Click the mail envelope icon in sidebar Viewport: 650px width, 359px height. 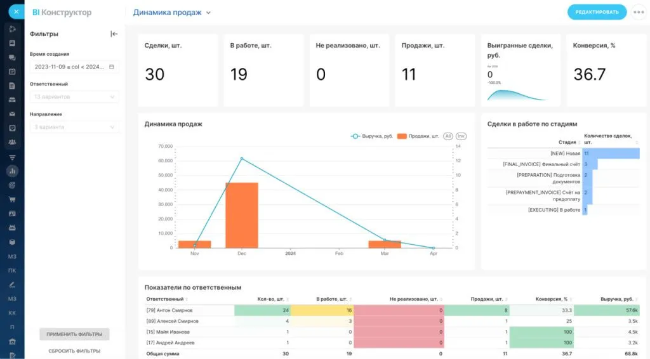click(x=12, y=114)
